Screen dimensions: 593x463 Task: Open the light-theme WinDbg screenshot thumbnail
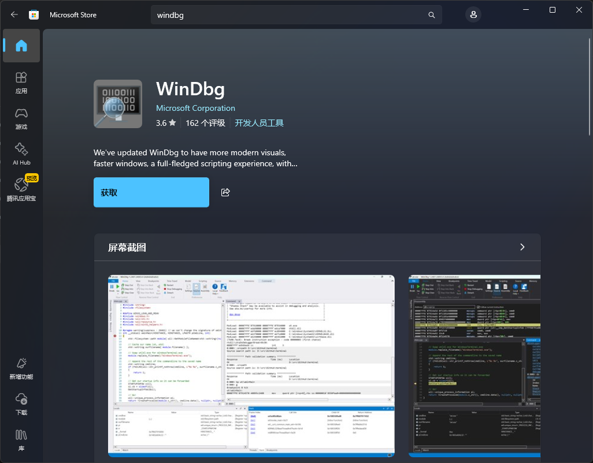(251, 366)
